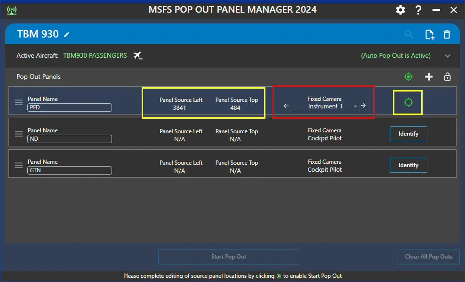Viewport: 465px width, 282px height.
Task: Open settings via the gear icon
Action: [x=401, y=10]
